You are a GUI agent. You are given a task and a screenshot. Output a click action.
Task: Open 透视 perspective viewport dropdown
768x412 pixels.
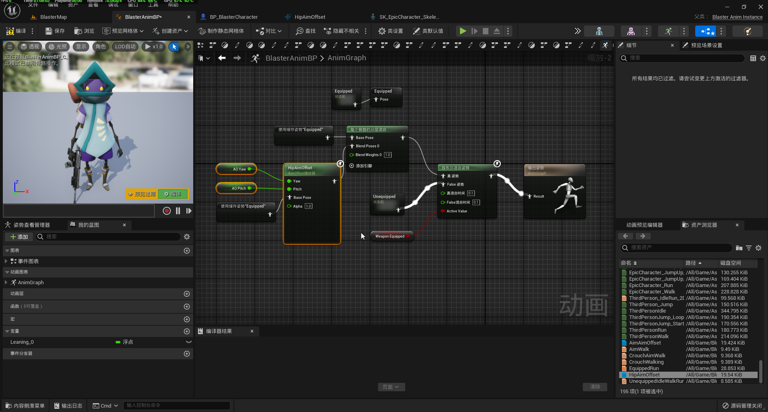point(30,47)
